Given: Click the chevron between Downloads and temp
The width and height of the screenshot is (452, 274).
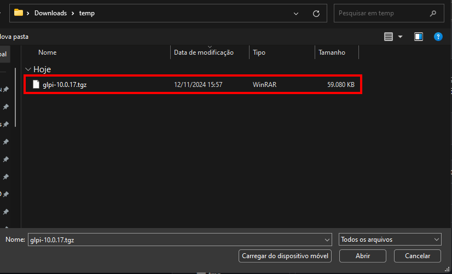Looking at the screenshot, I should click(x=72, y=13).
